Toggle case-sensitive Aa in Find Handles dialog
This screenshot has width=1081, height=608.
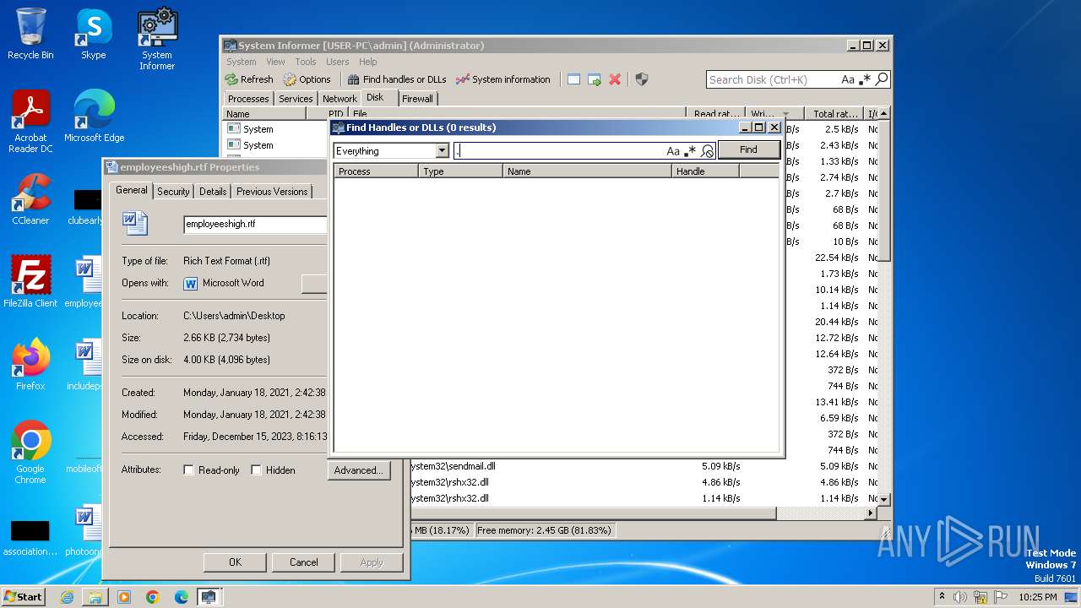[673, 151]
